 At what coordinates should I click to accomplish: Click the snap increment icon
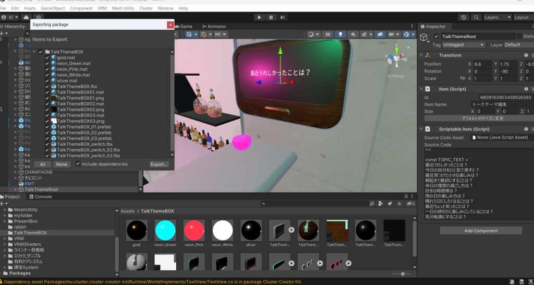point(217,34)
